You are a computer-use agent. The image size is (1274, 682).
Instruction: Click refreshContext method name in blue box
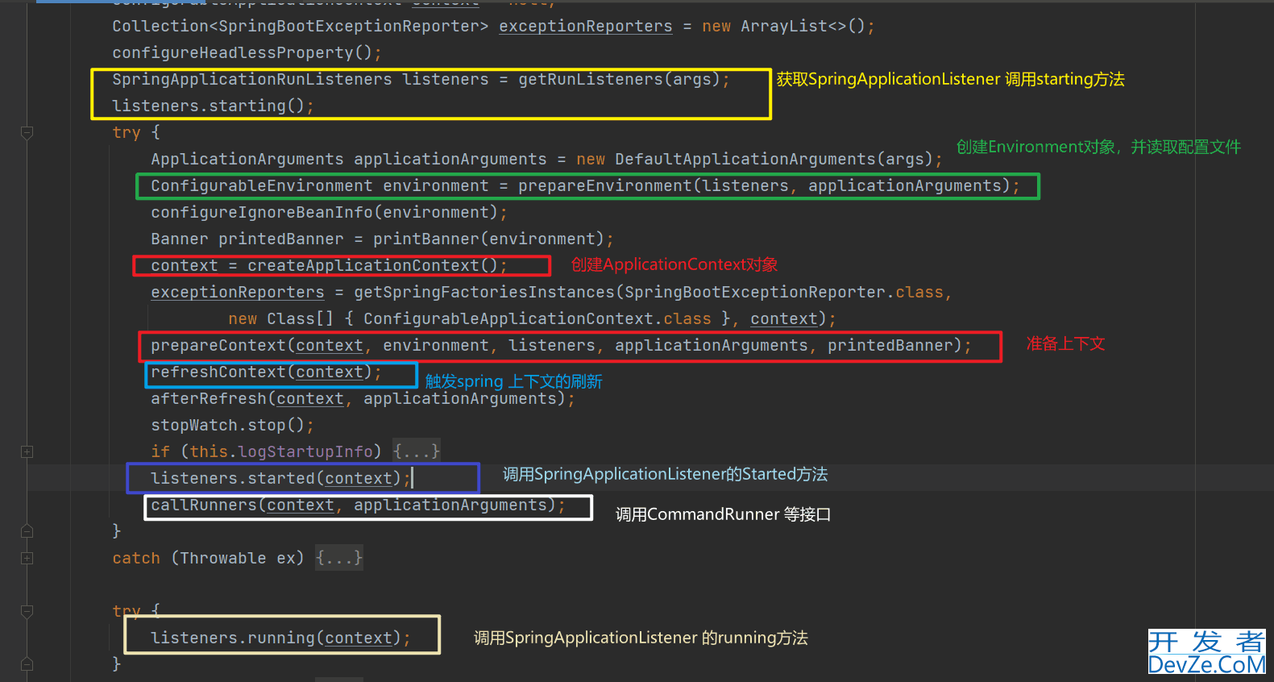218,372
